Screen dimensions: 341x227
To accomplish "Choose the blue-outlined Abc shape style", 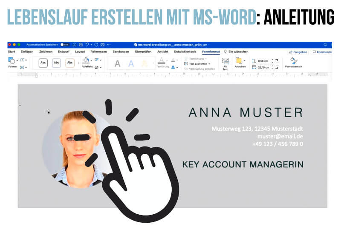I will (x=57, y=63).
